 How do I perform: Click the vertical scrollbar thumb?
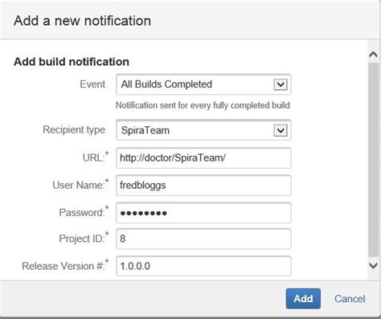[x=374, y=160]
